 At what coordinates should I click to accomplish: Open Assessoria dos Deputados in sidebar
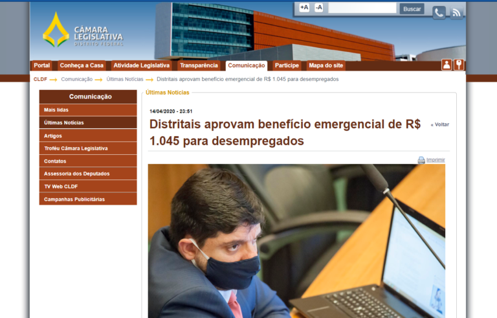point(88,174)
